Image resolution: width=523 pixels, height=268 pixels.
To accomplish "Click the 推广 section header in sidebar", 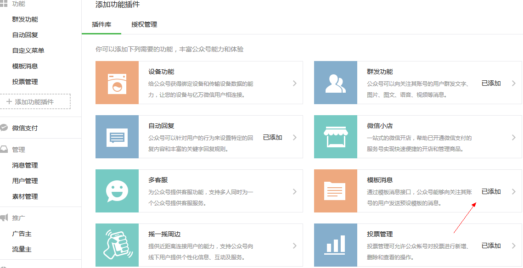I will click(19, 218).
